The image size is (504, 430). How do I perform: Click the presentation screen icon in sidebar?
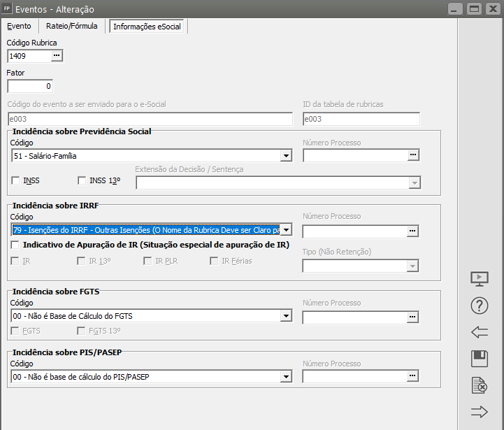click(479, 278)
